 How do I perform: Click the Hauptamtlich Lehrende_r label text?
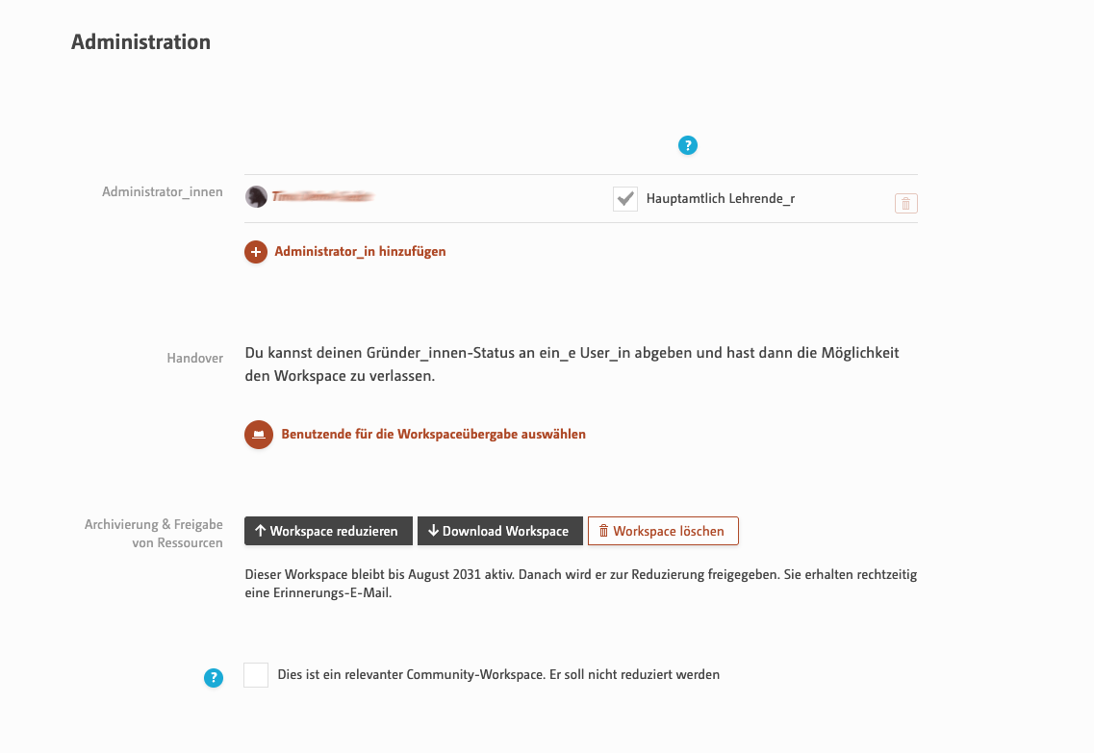tap(720, 199)
